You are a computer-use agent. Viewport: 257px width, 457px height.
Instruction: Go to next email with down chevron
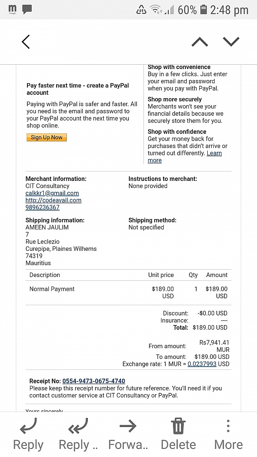tap(231, 42)
